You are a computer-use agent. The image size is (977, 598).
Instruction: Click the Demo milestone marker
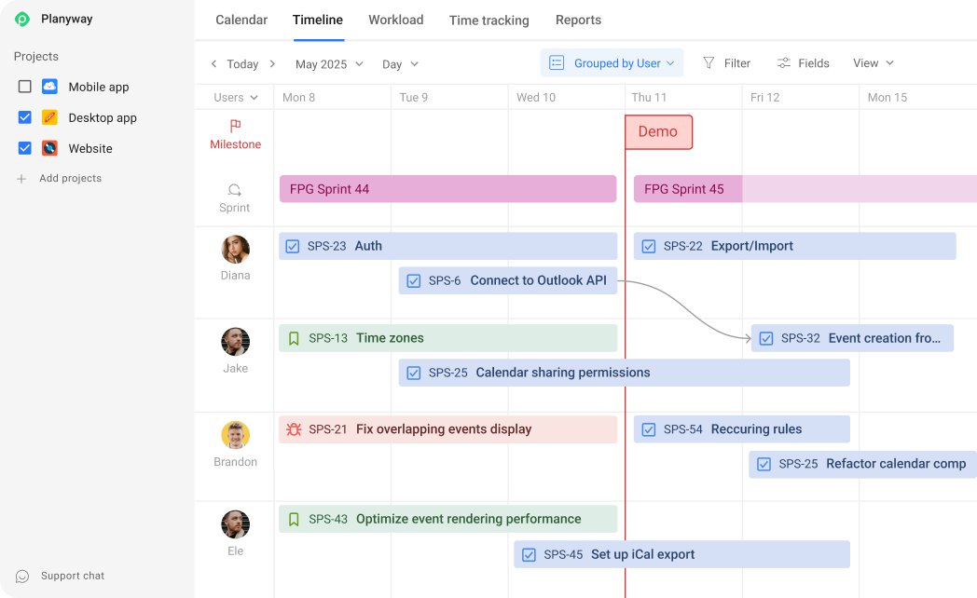(658, 132)
